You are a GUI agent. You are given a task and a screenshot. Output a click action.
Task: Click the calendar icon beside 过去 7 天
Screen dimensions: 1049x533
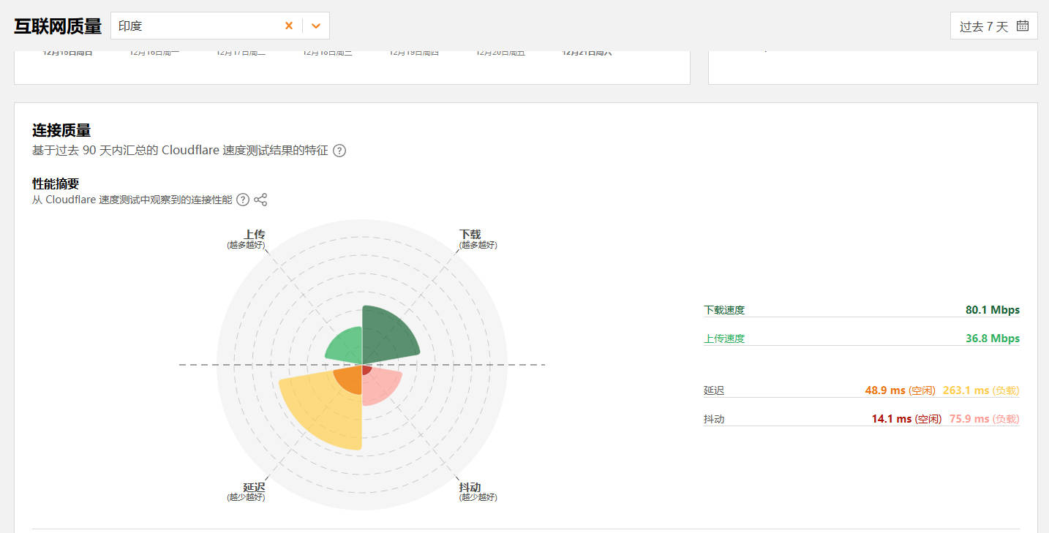point(1023,26)
